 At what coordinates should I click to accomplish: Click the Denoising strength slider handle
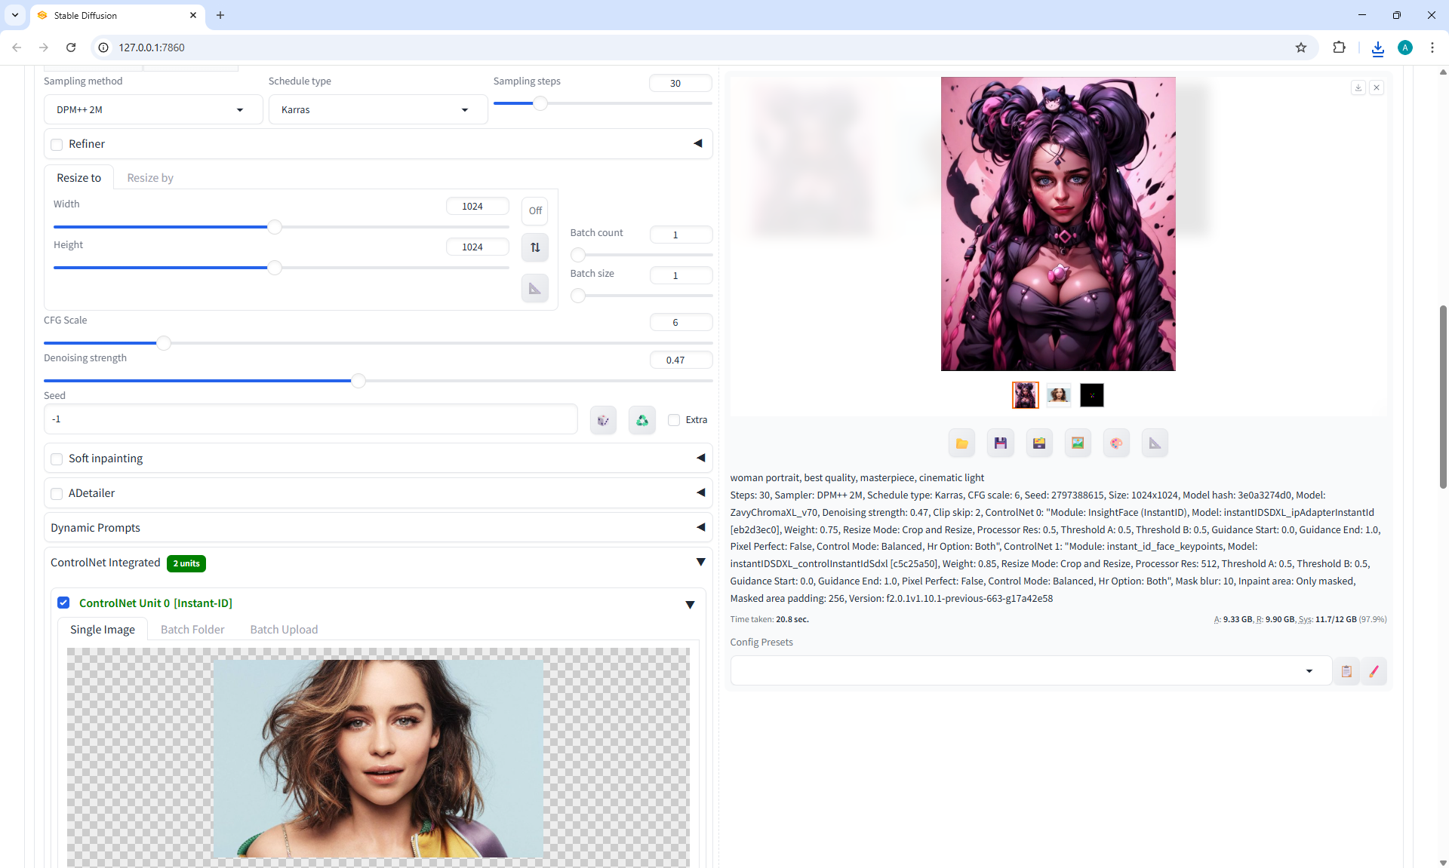point(358,382)
